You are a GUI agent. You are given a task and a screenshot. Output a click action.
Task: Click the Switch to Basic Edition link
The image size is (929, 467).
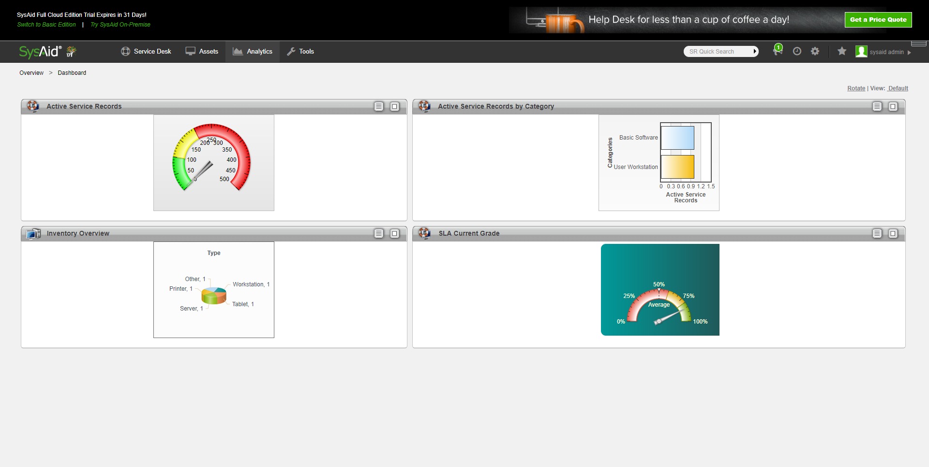pyautogui.click(x=46, y=25)
